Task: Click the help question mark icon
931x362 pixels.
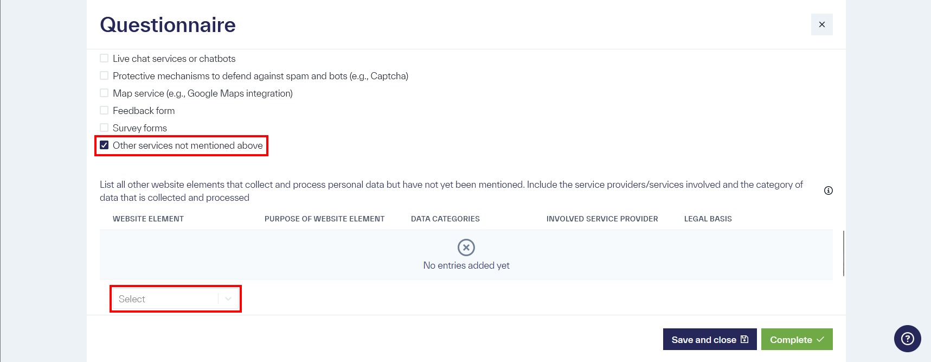Action: click(x=907, y=339)
